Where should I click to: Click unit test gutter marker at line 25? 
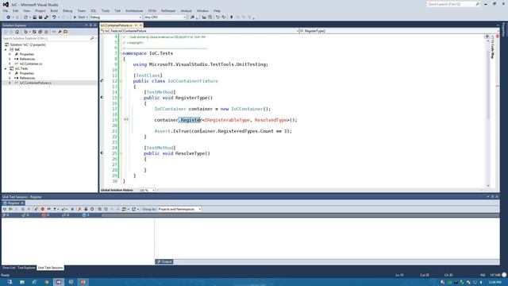102,153
